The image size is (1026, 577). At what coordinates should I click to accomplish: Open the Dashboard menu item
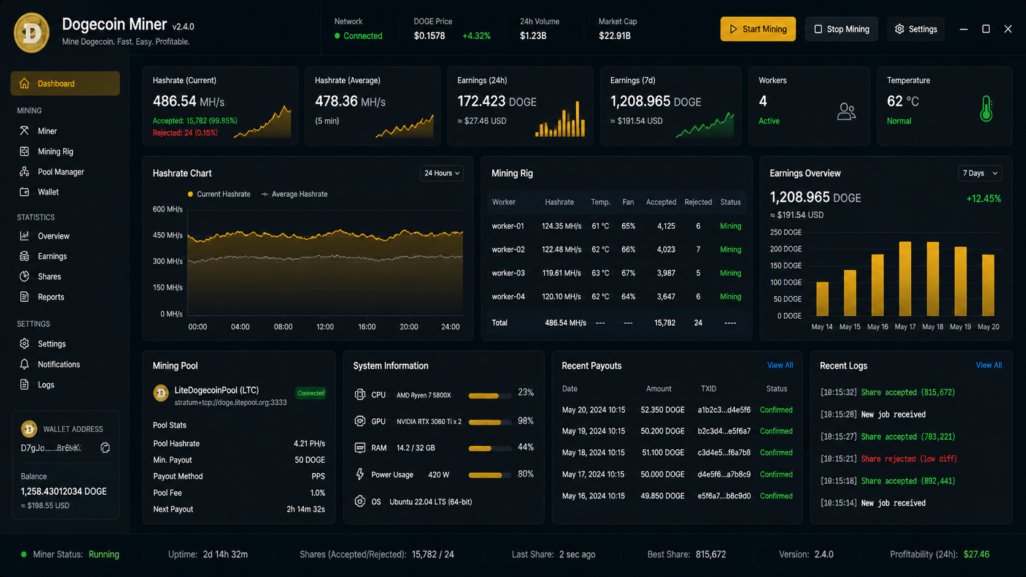pyautogui.click(x=65, y=83)
